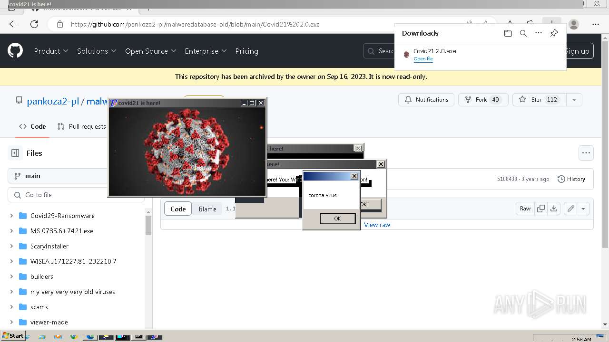Switch to the Code tab

[32, 126]
